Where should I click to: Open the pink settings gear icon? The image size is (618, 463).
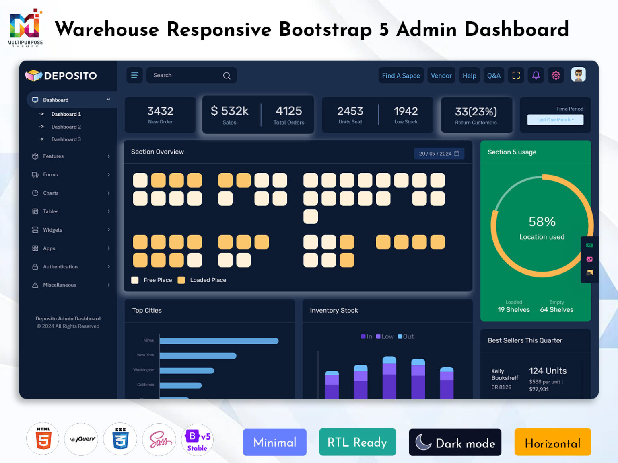(x=556, y=75)
